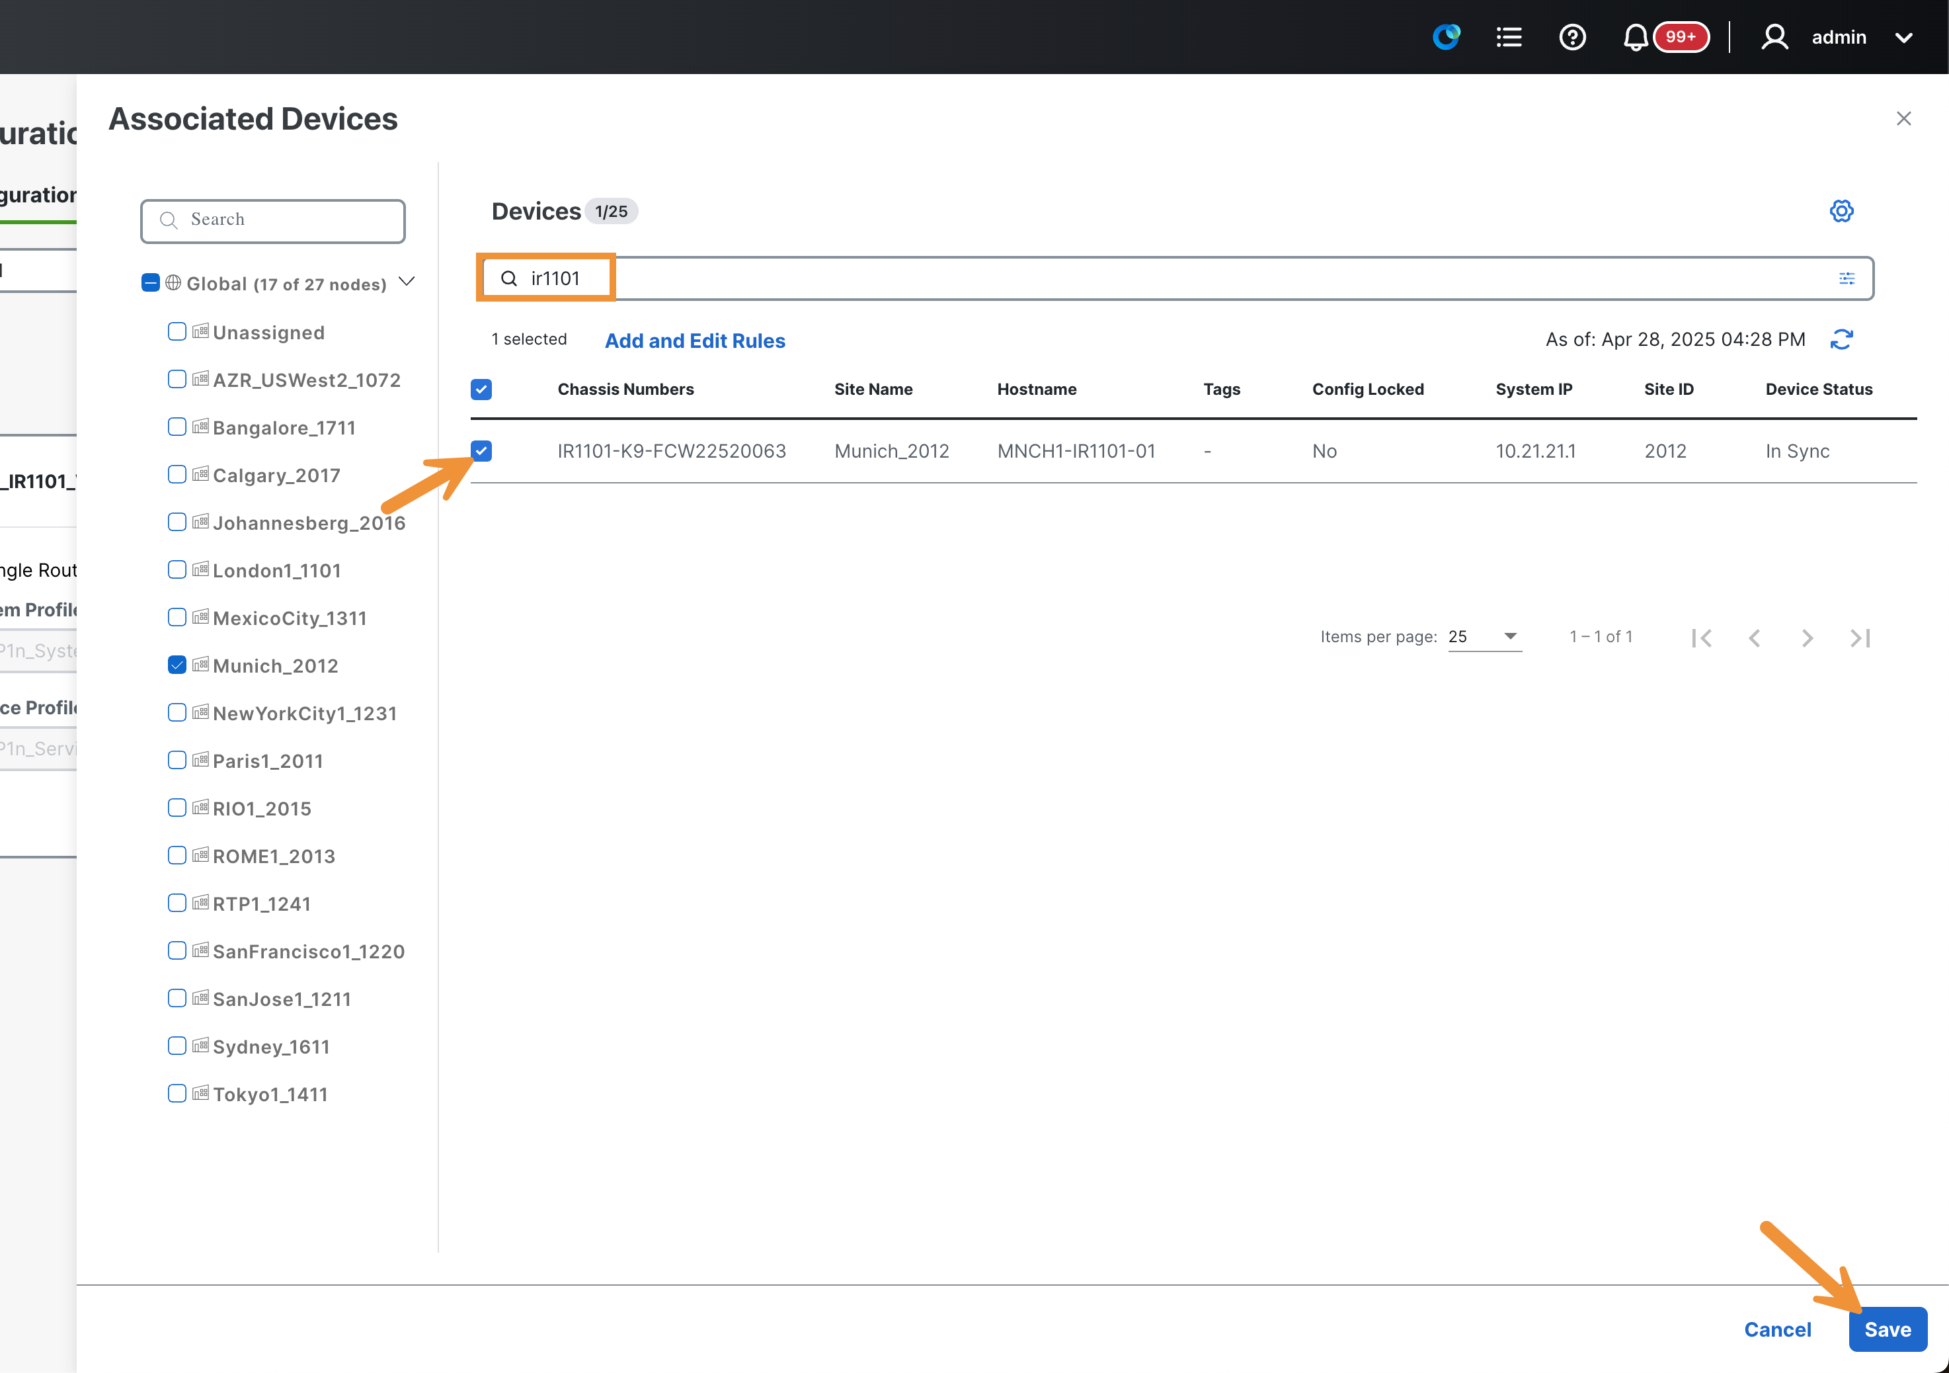Viewport: 1949px width, 1373px height.
Task: Click the Tokyo1_1411 site icon
Action: click(x=200, y=1093)
